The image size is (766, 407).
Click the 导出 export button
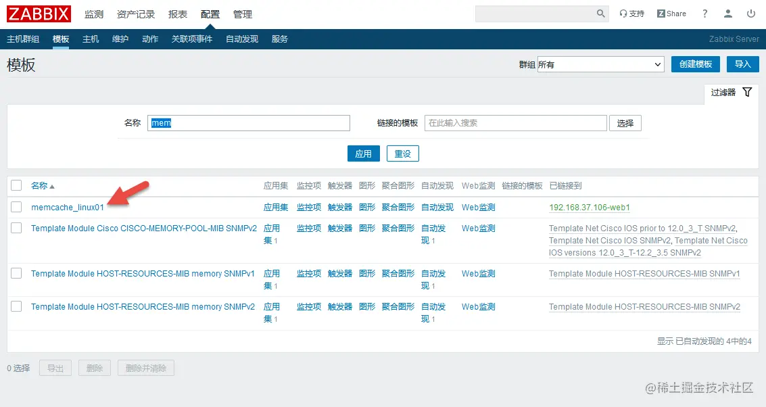pos(55,368)
